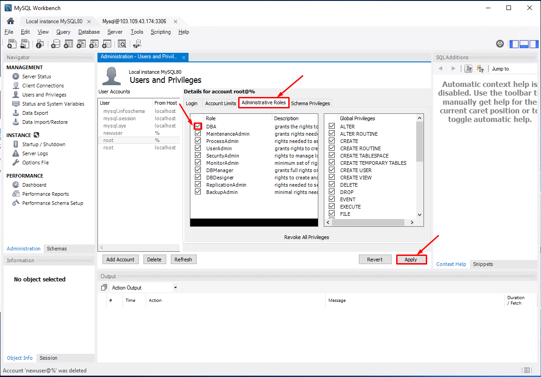The image size is (541, 377).
Task: Click the Jump to combo box
Action: (x=513, y=69)
